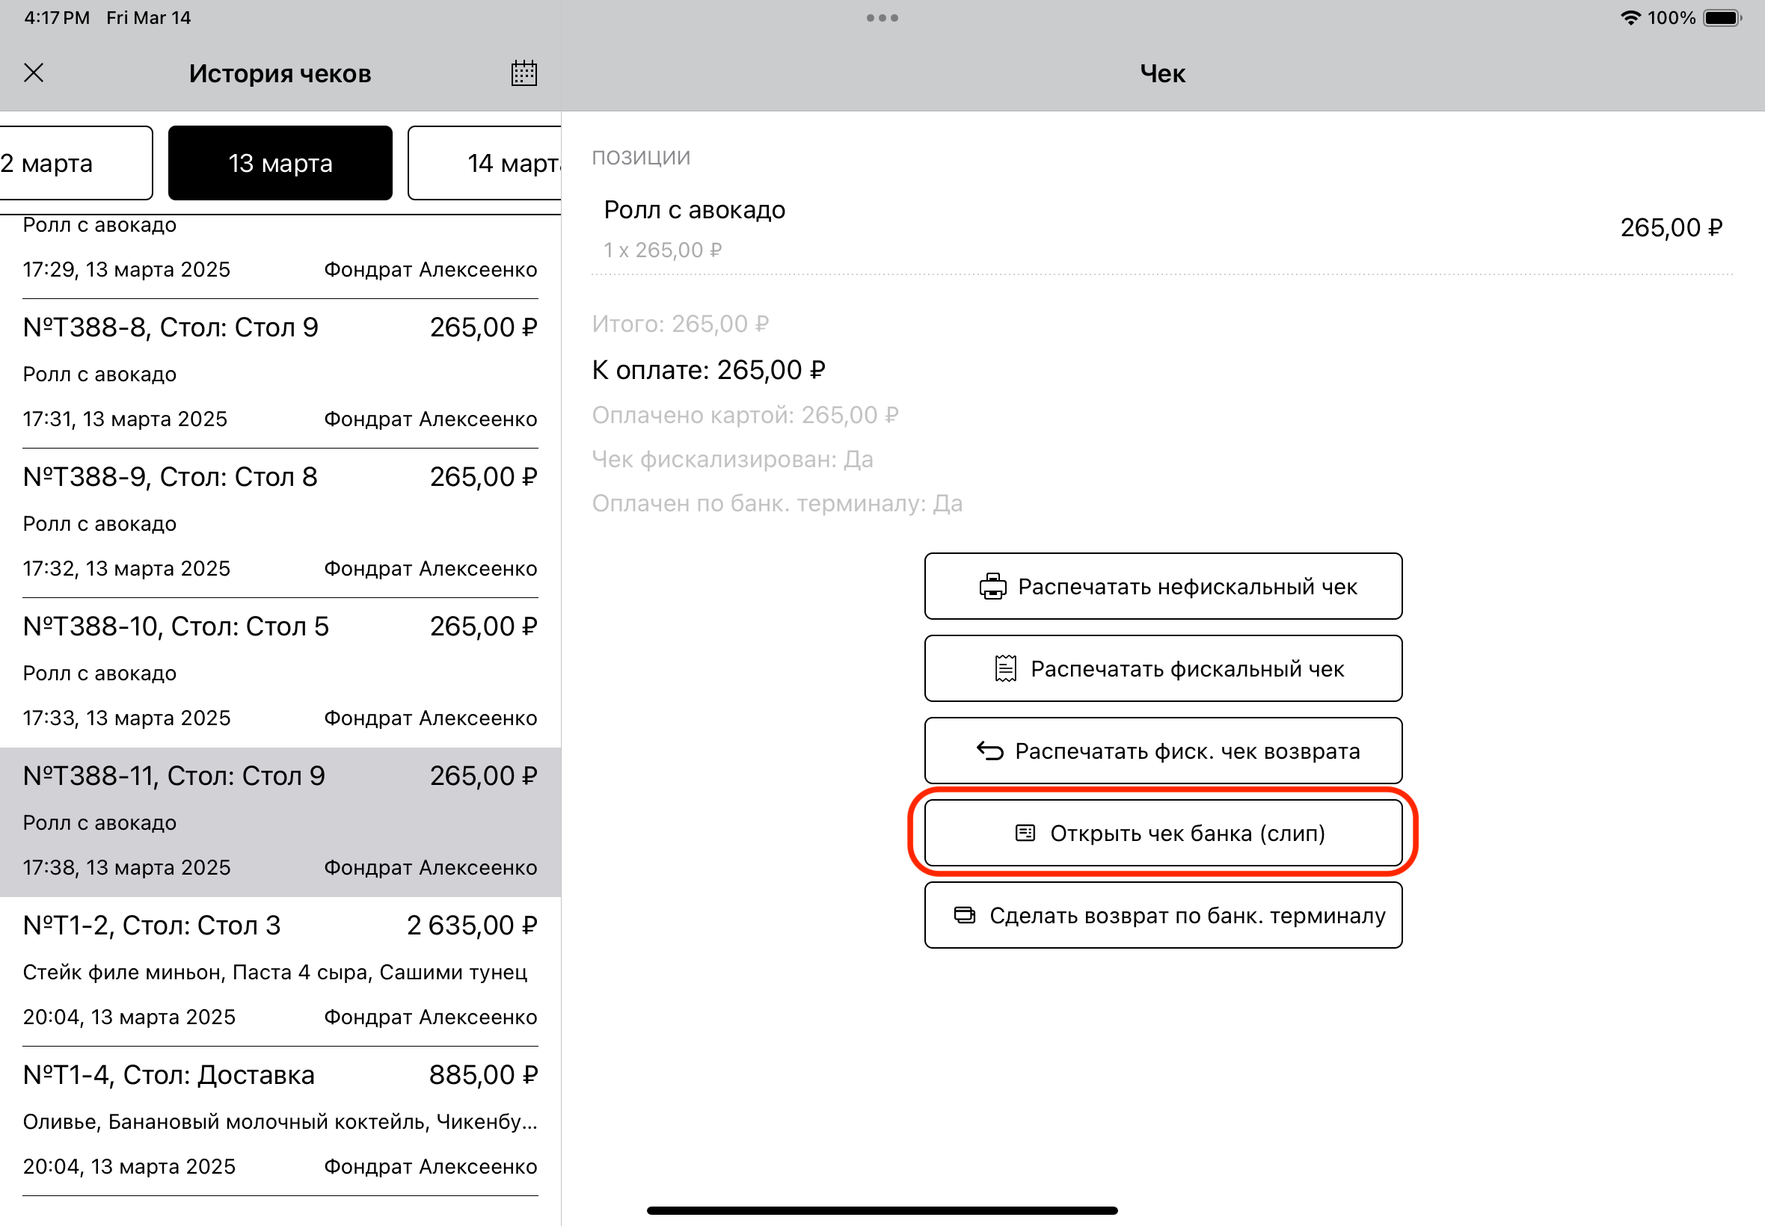1765x1226 pixels.
Task: Tap the Wi-Fi status icon
Action: tap(1630, 18)
